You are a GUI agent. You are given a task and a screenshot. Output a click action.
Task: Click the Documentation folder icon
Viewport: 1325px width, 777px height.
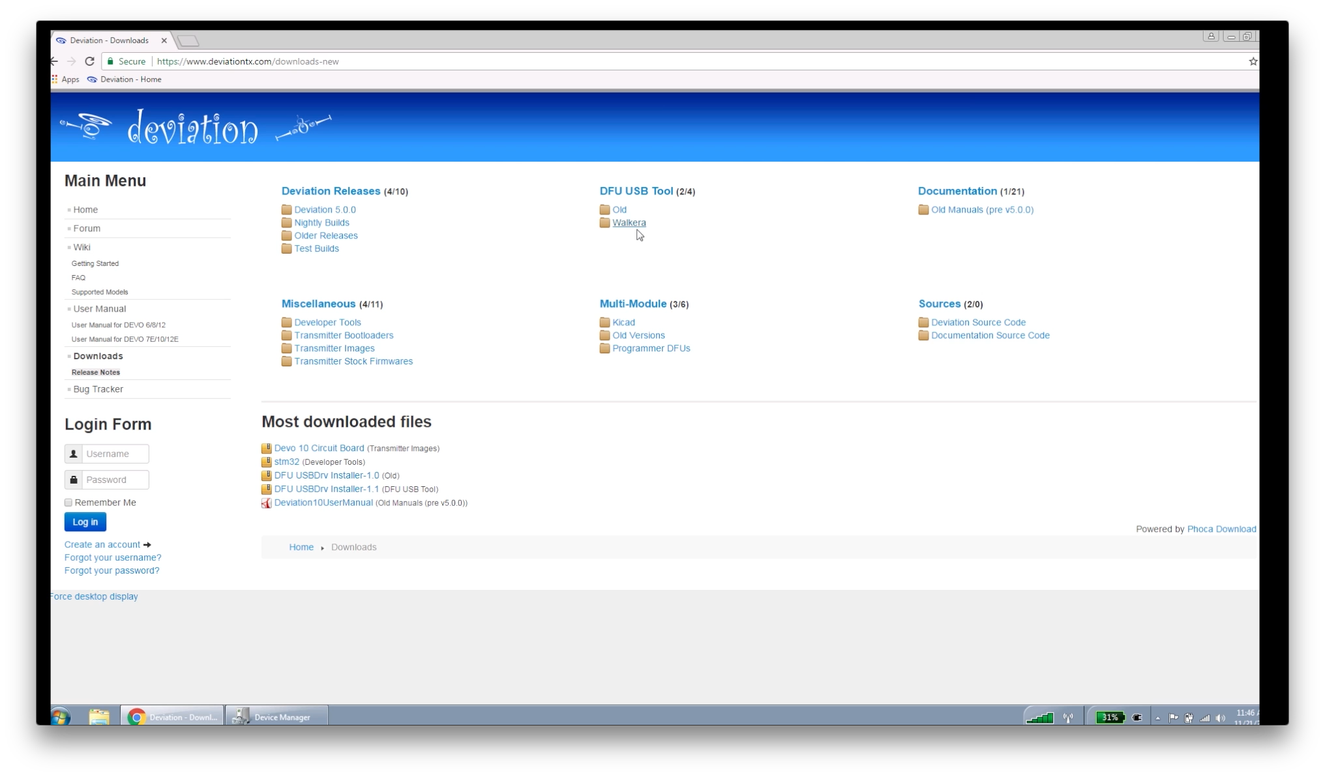pos(923,209)
